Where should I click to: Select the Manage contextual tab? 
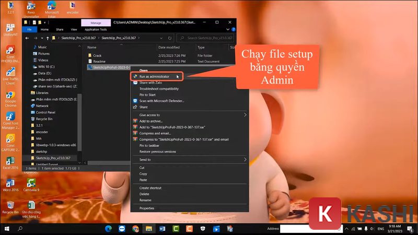[x=96, y=22]
